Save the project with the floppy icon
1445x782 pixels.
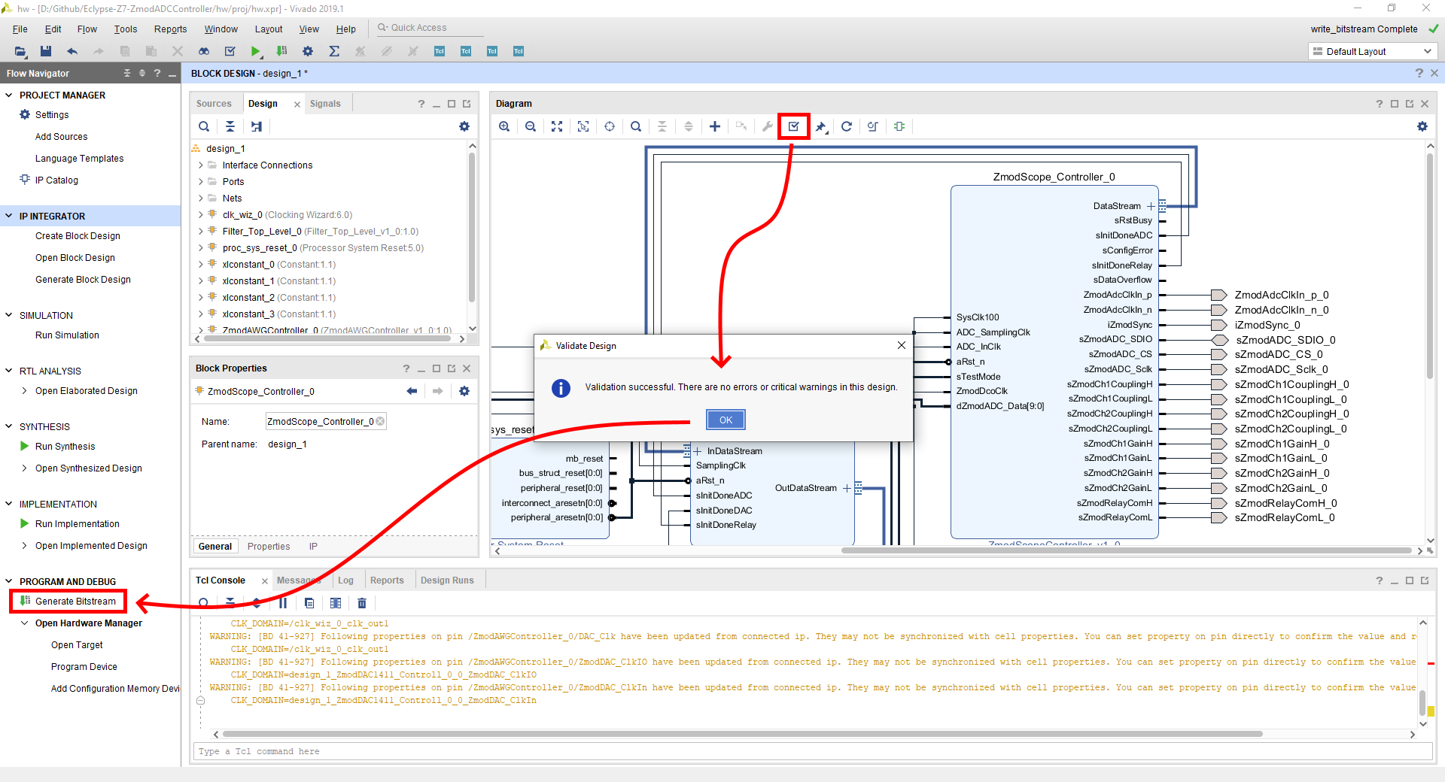pyautogui.click(x=46, y=51)
